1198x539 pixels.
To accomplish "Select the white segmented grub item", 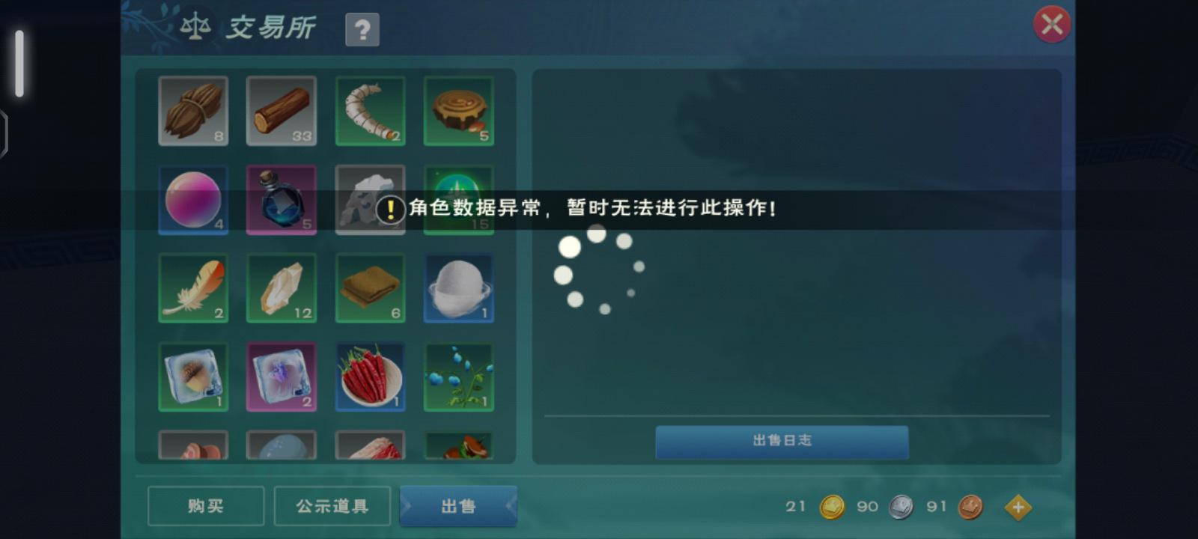I will 371,111.
